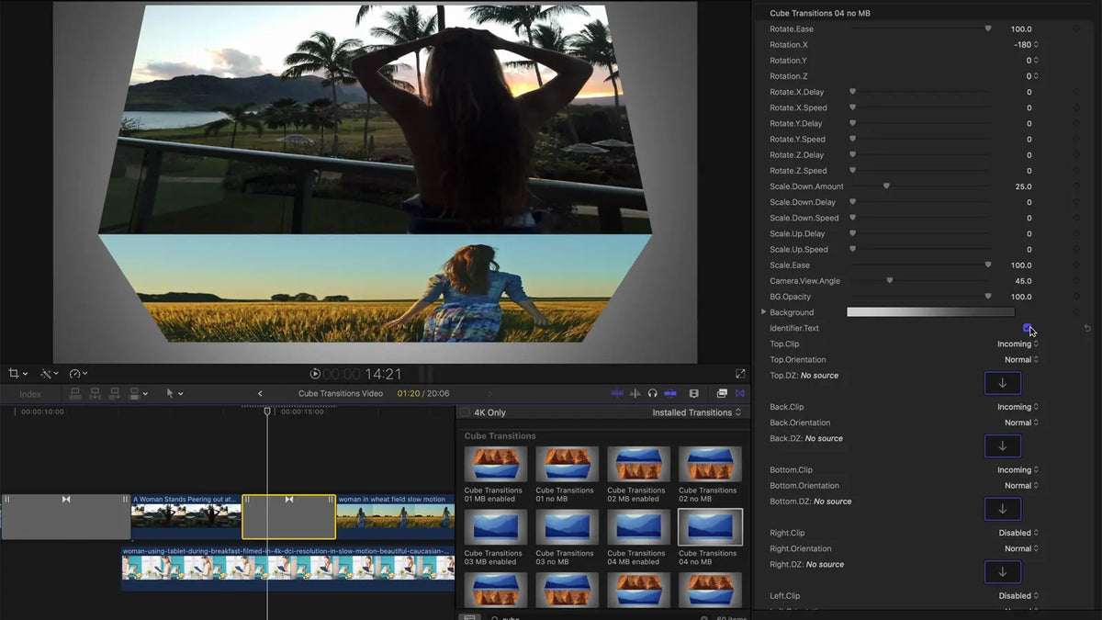1102x620 pixels.
Task: Open the Bottom.Orientation Normal dropdown
Action: [x=1021, y=485]
